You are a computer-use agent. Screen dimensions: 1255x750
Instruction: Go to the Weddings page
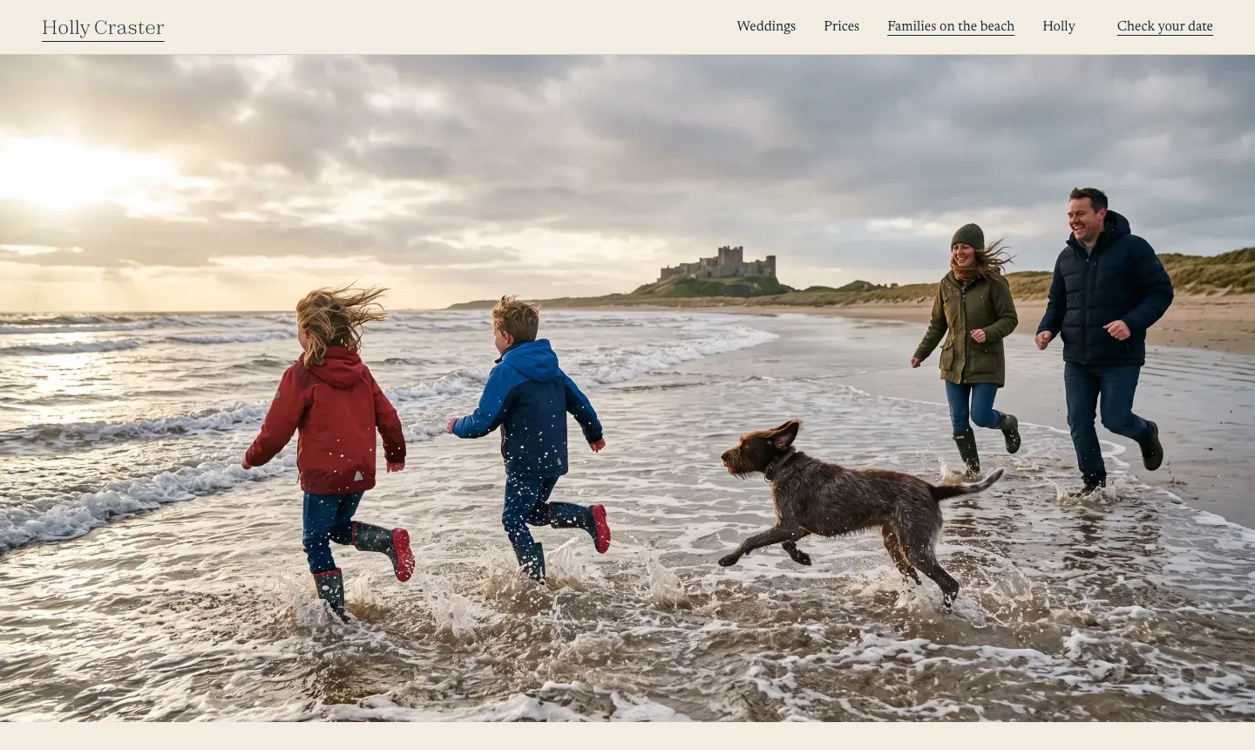(766, 26)
